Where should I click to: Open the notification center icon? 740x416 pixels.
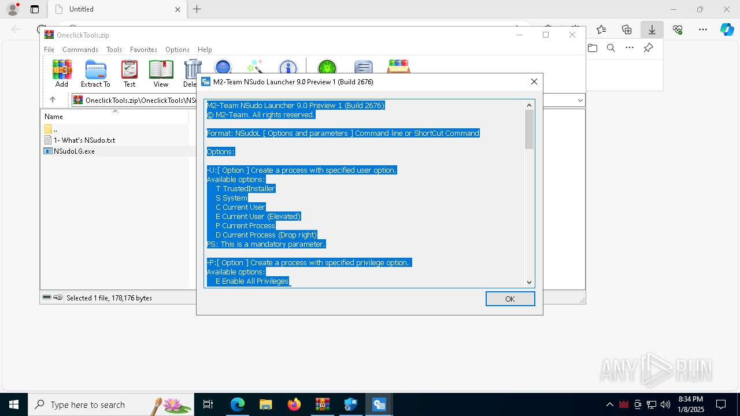721,404
